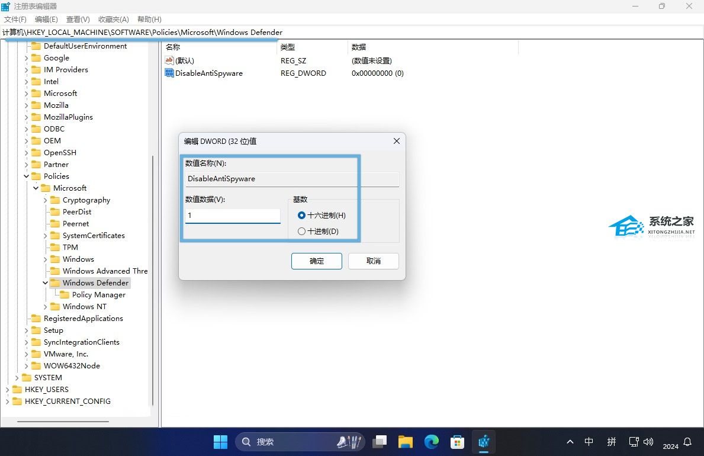Click the taskbar search box
The height and width of the screenshot is (456, 704).
[300, 442]
